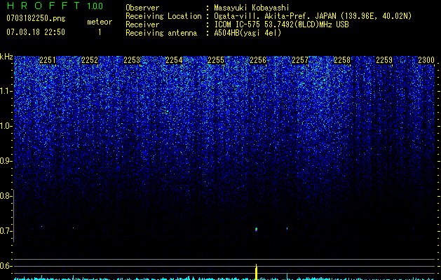Click the 0.6 kHz axis label
This screenshot has width=441, height=280.
6,266
